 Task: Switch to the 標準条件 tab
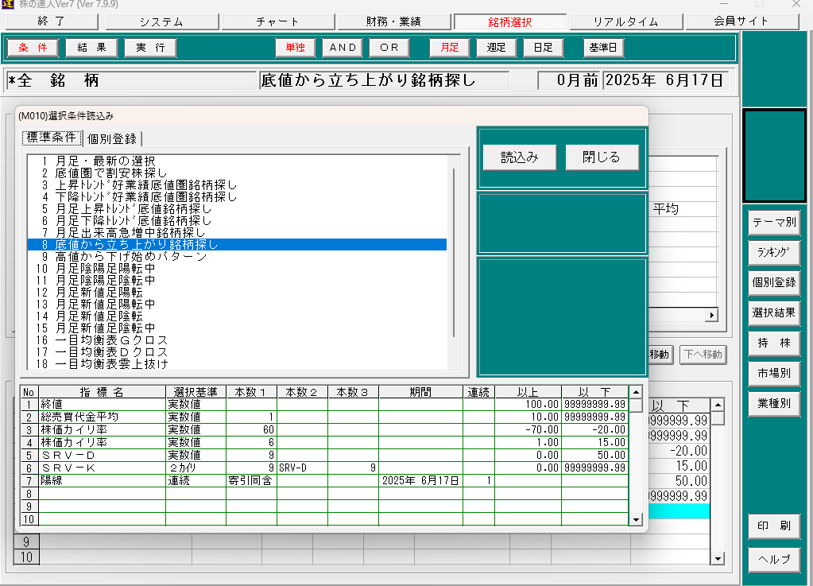coord(52,138)
